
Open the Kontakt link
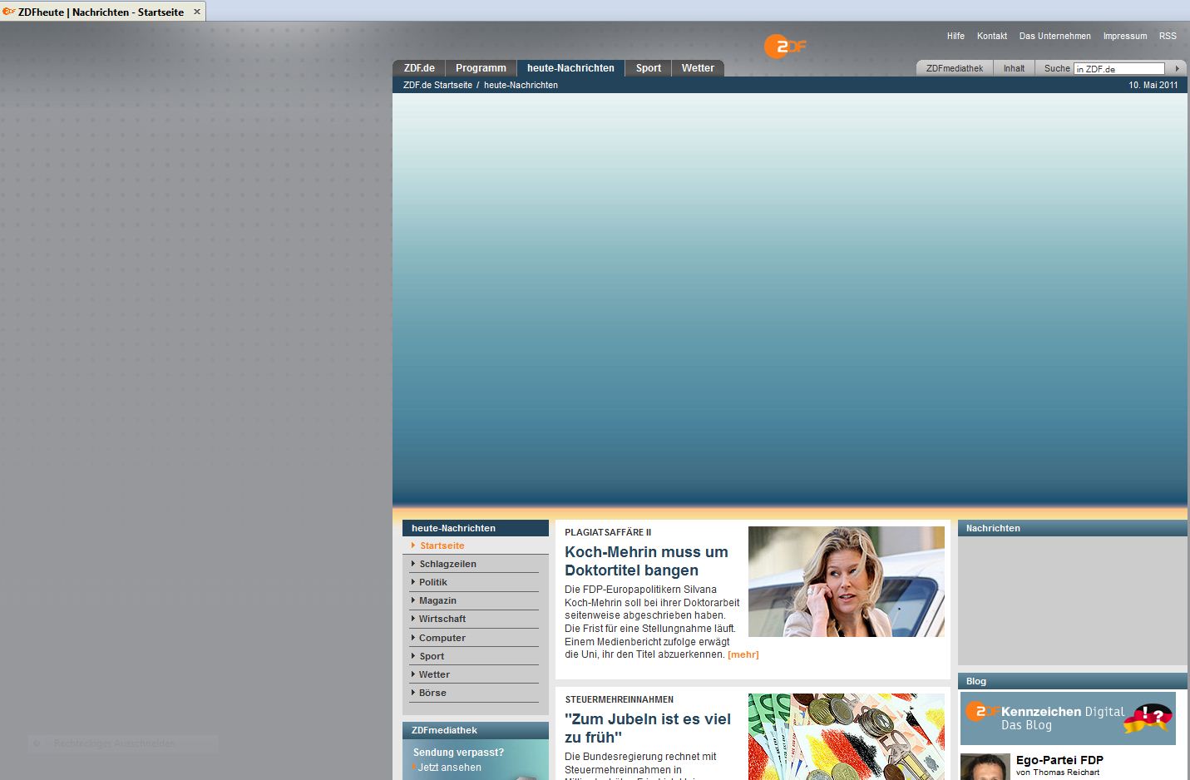tap(992, 36)
